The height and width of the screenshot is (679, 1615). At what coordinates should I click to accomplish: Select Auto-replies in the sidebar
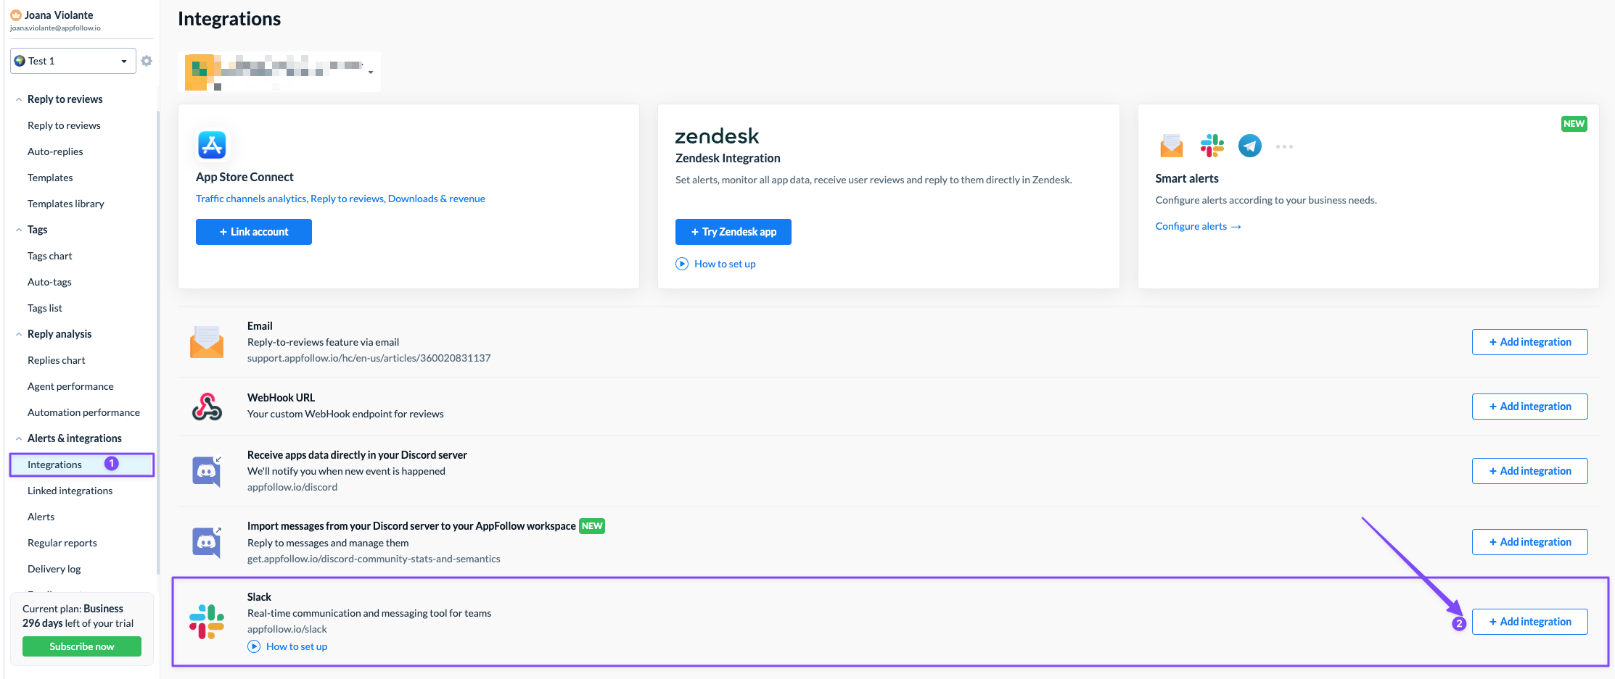55,151
